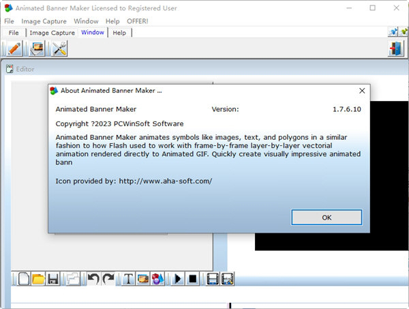The width and height of the screenshot is (409, 309).
Task: Open the editor using the pencil toolbar icon
Action: [14, 48]
